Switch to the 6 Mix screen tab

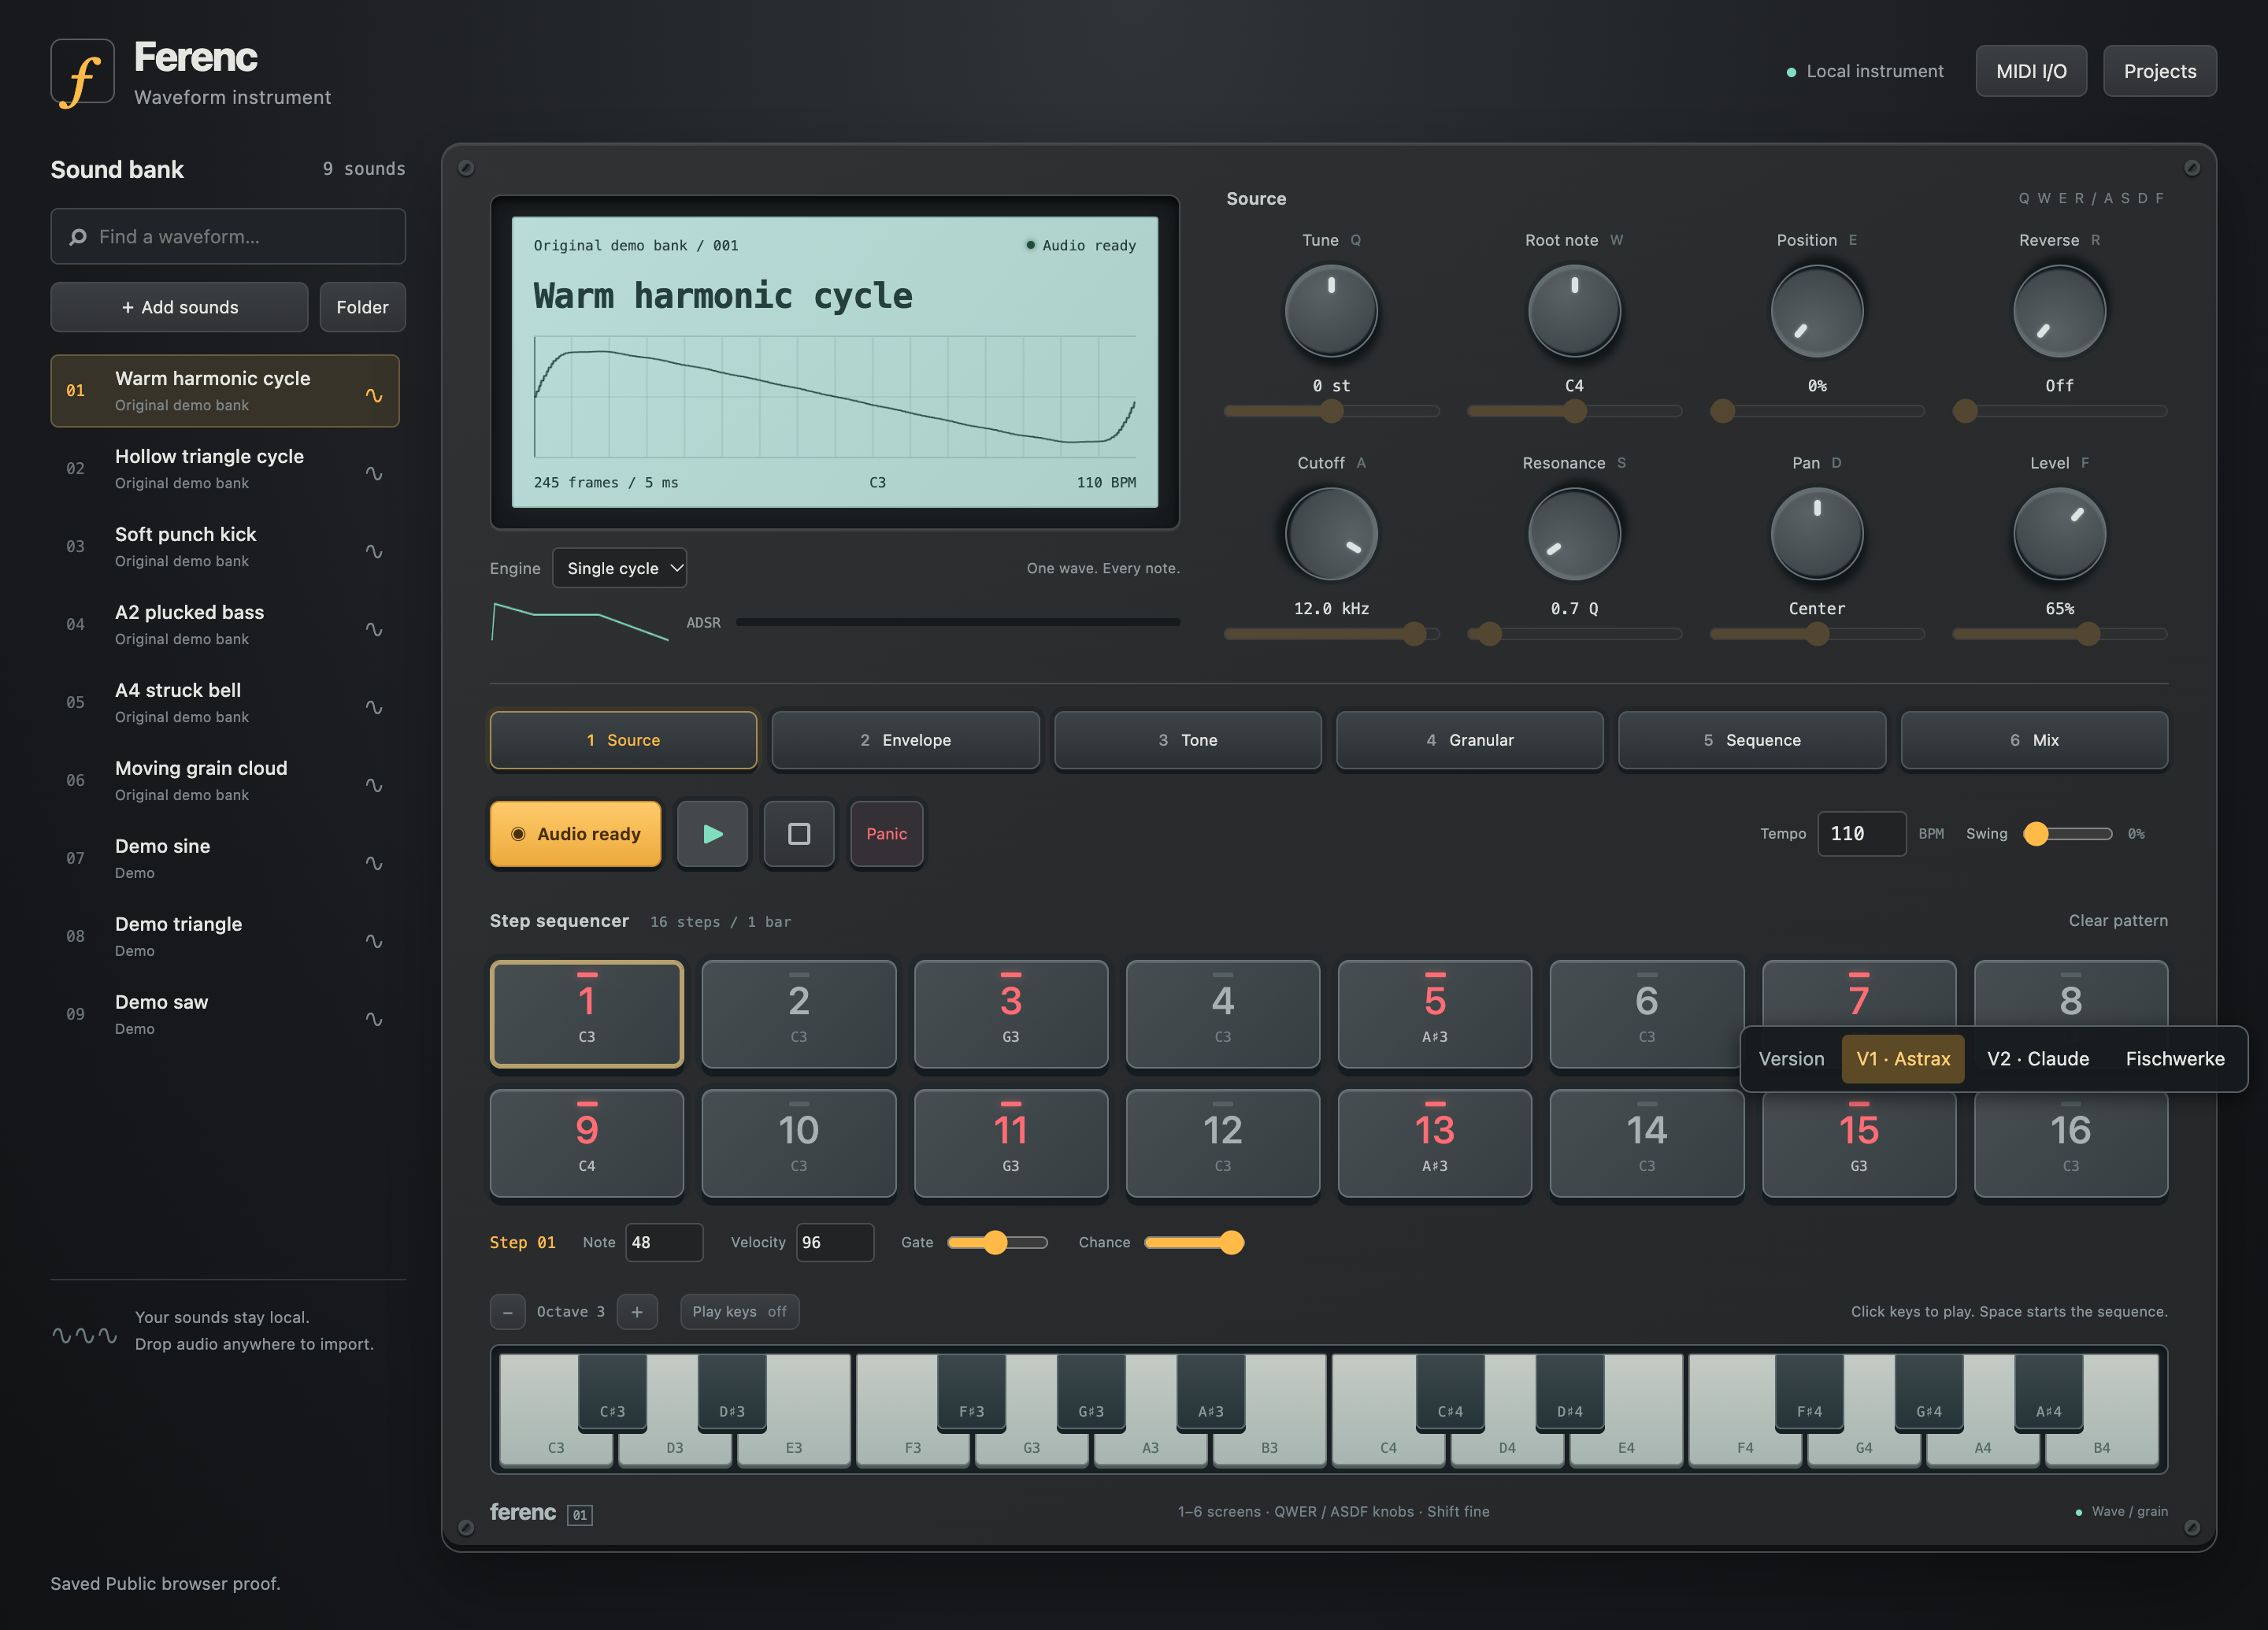click(2034, 740)
